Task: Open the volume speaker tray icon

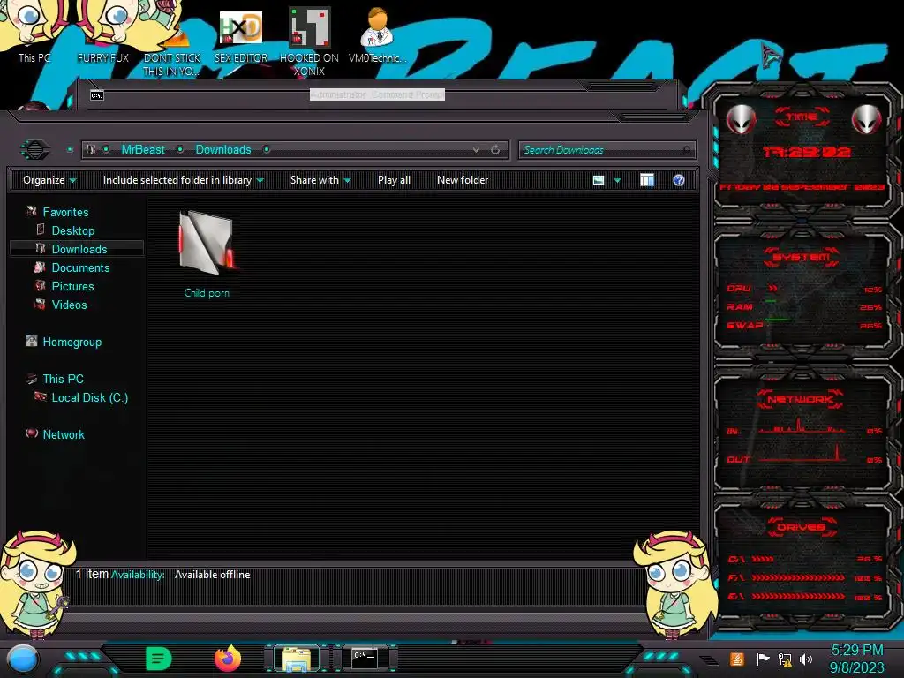Action: [x=806, y=659]
